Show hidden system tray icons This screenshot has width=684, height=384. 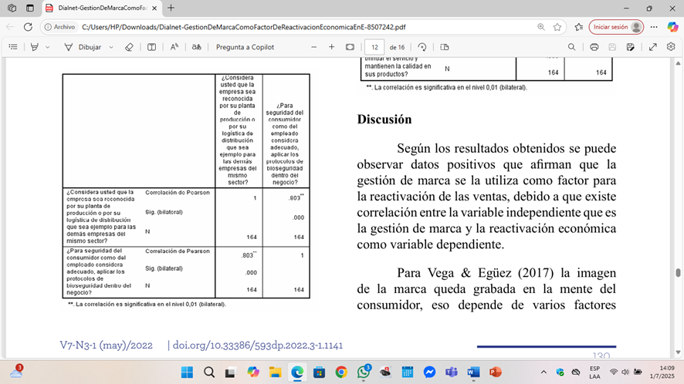pyautogui.click(x=543, y=372)
